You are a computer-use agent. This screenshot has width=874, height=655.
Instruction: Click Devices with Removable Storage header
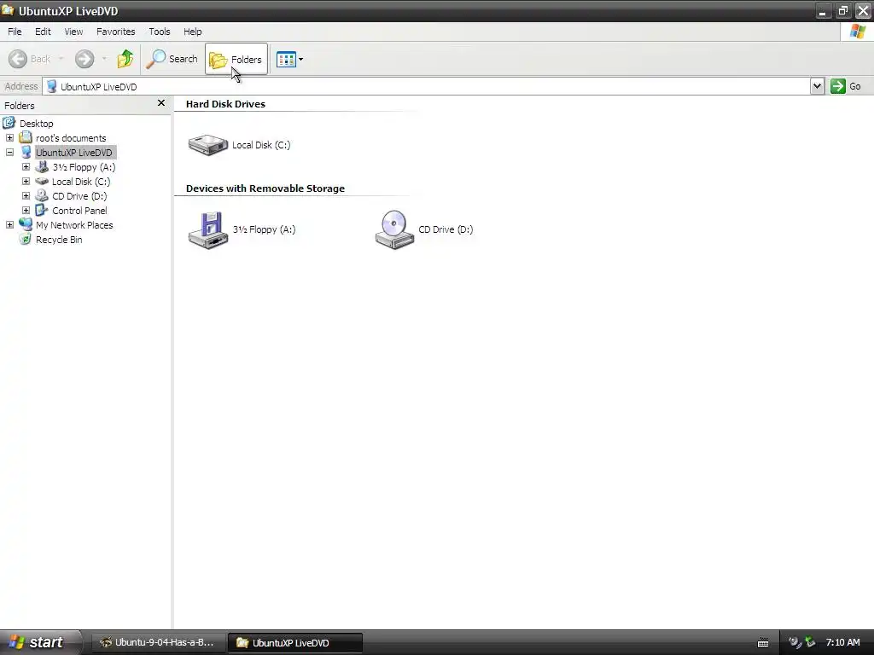[265, 188]
